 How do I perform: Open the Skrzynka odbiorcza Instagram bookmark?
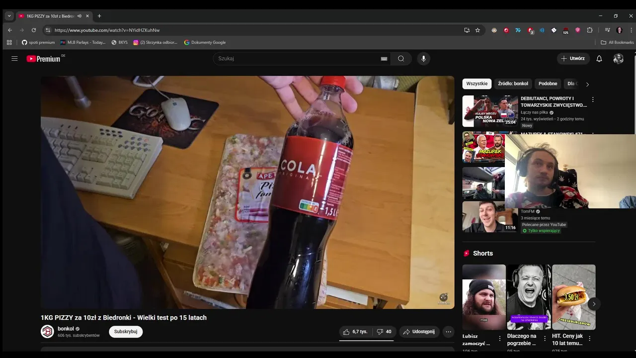[x=155, y=42]
